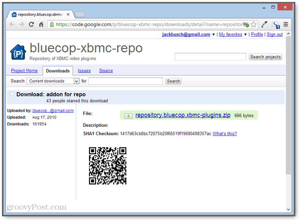Click 'Download: addon for repo' heading
Screen dimensions: 300x221
[x=51, y=94]
